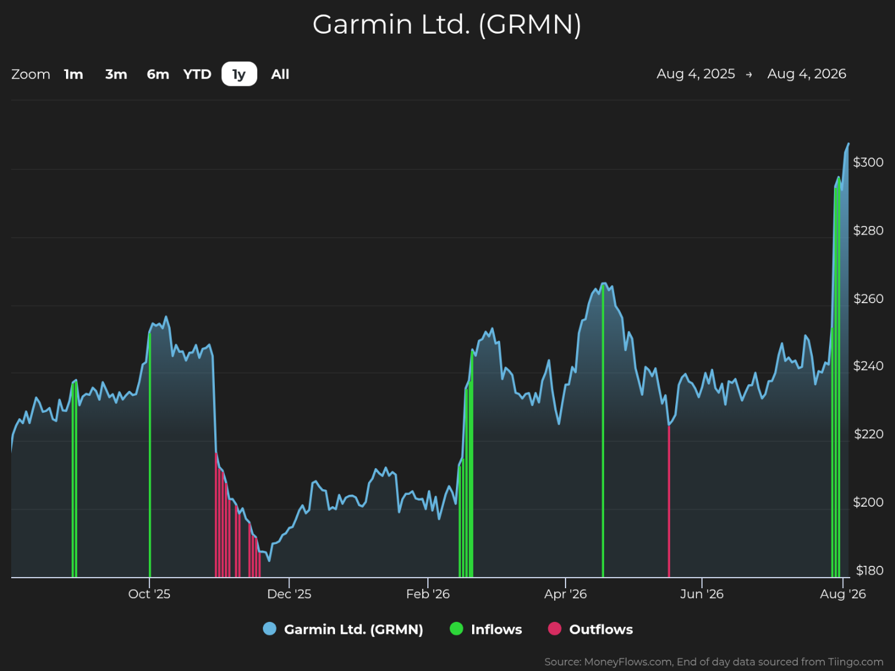Screen dimensions: 895x671
Task: Click the $200 price axis label
Action: 868,502
